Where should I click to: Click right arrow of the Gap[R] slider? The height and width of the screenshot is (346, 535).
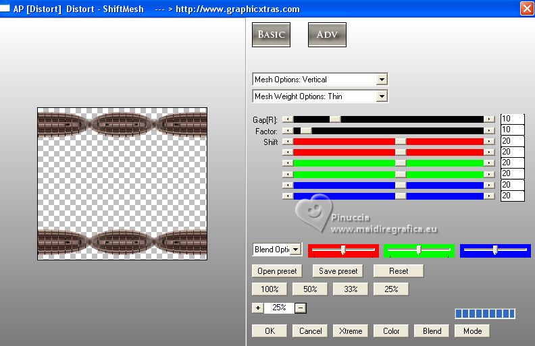click(489, 119)
